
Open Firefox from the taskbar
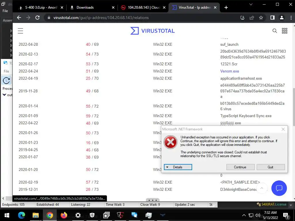click(x=64, y=215)
